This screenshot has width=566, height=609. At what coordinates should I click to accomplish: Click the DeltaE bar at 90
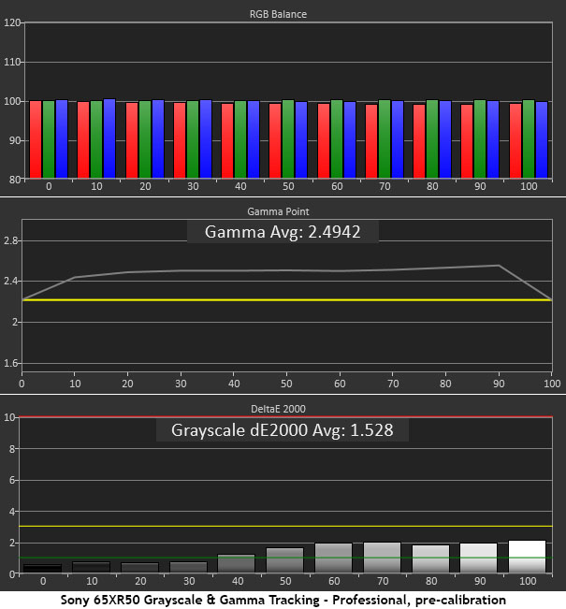pos(479,558)
